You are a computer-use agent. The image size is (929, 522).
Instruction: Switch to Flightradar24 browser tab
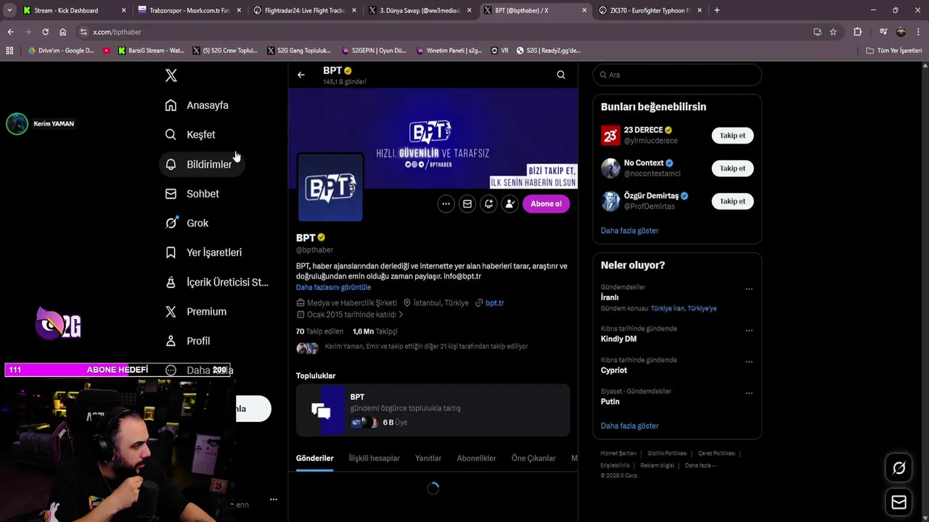coord(305,10)
